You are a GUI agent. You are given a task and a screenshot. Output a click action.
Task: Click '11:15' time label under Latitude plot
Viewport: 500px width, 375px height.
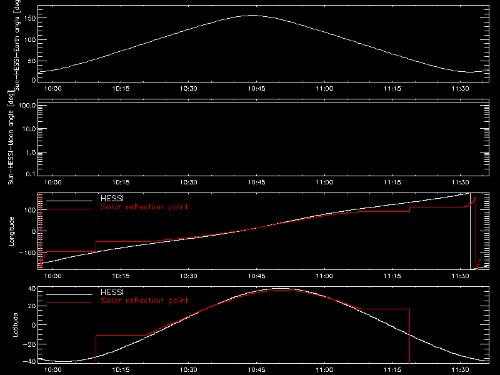(x=392, y=370)
